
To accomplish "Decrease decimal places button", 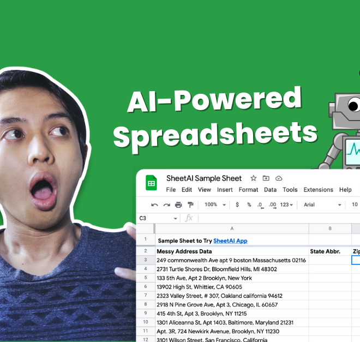I will 260,205.
